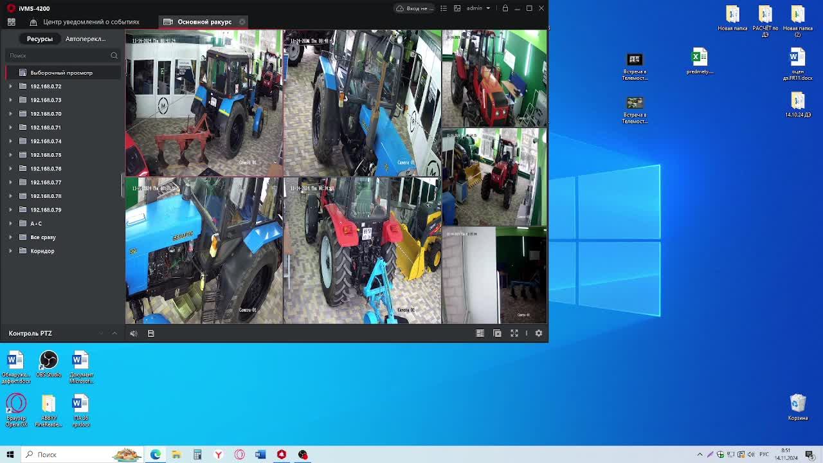Collapse the Контроль PTZ panel with up chevron

pos(114,333)
